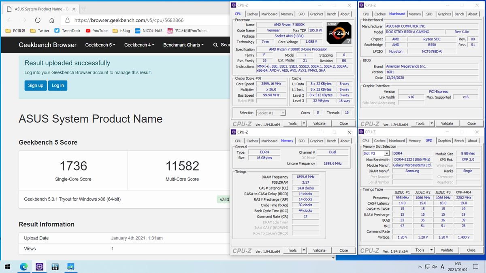Launch Microsoft Edge from the taskbar
This screenshot has height=273, width=486.
click(24, 267)
